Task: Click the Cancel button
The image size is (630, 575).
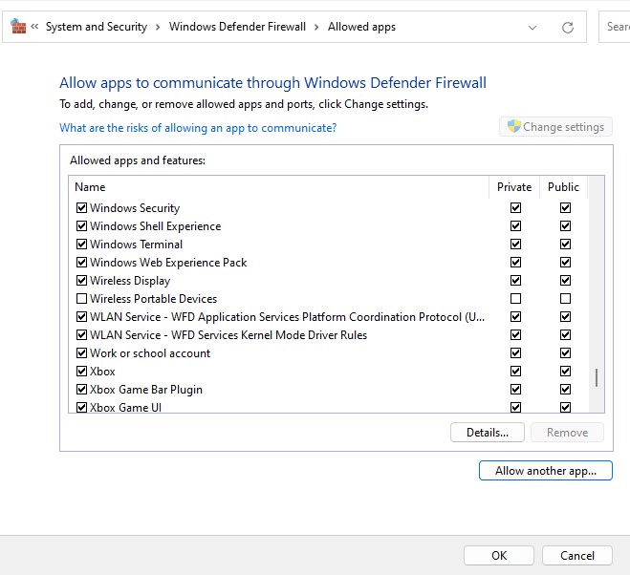Action: point(577,555)
